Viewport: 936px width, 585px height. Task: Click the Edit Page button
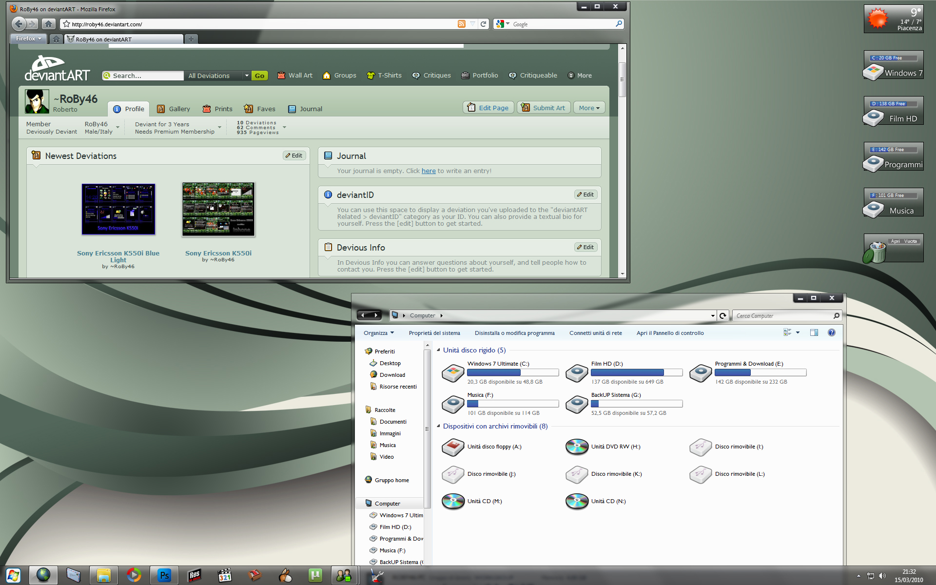(488, 108)
